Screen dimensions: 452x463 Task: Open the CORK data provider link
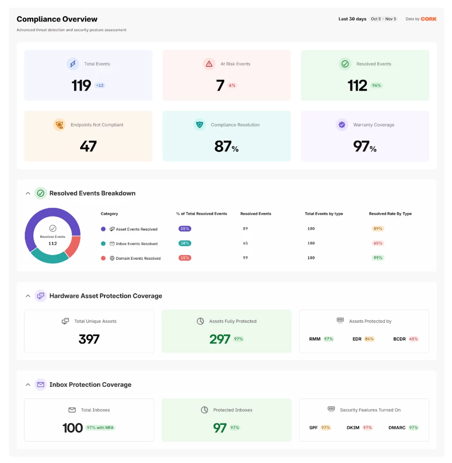(x=429, y=19)
